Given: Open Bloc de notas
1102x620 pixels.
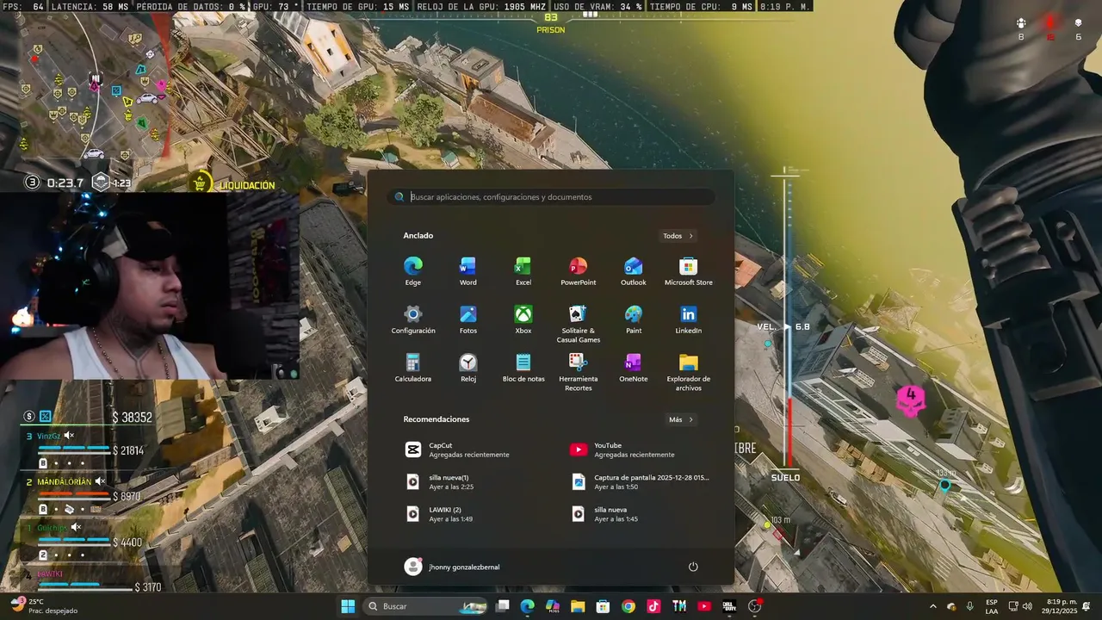Looking at the screenshot, I should tap(523, 368).
